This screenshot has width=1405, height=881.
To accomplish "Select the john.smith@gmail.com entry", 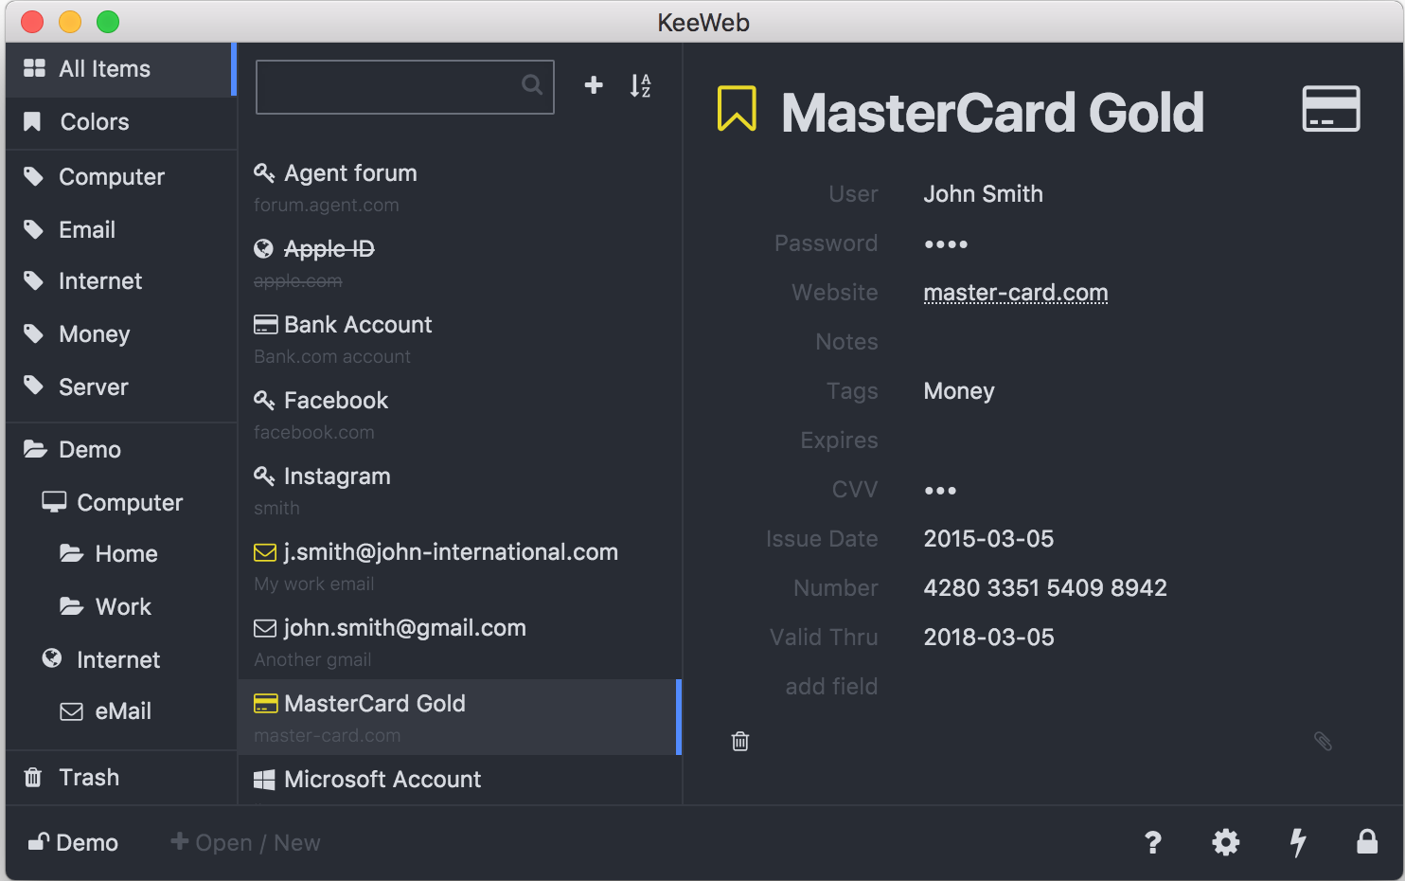I will pyautogui.click(x=459, y=641).
